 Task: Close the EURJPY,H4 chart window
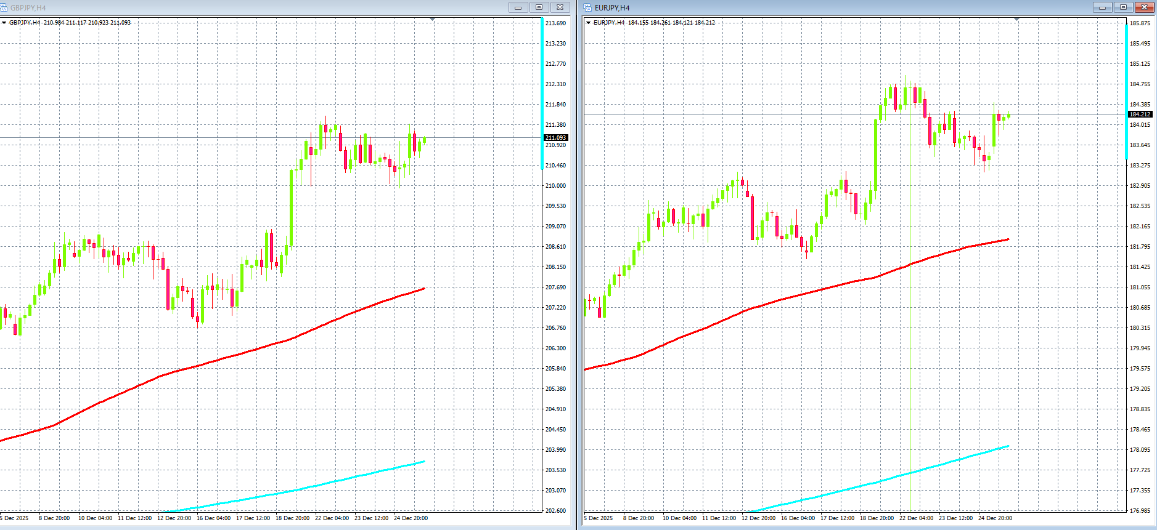[1145, 7]
